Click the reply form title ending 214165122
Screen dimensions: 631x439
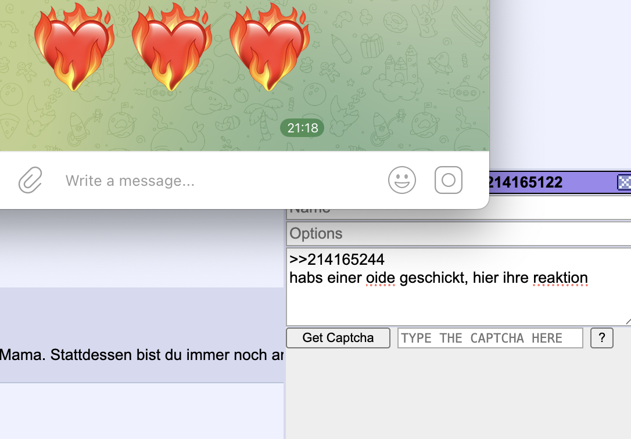click(x=526, y=182)
